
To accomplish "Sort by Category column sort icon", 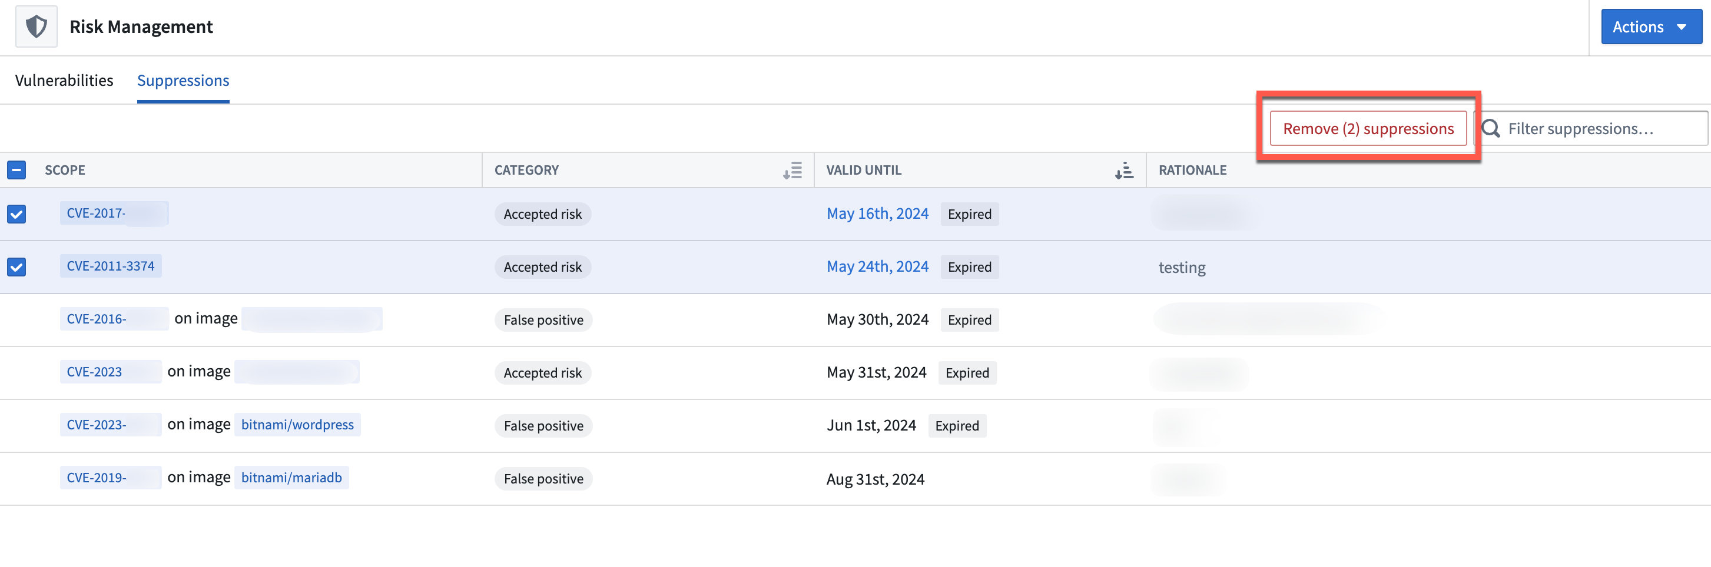I will (792, 171).
